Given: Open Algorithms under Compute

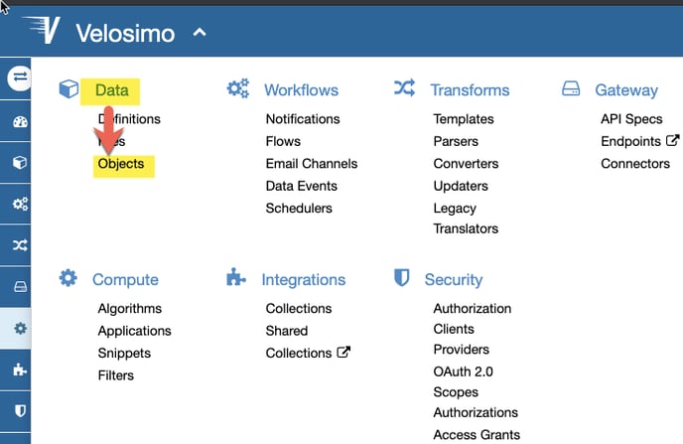Looking at the screenshot, I should pyautogui.click(x=129, y=309).
